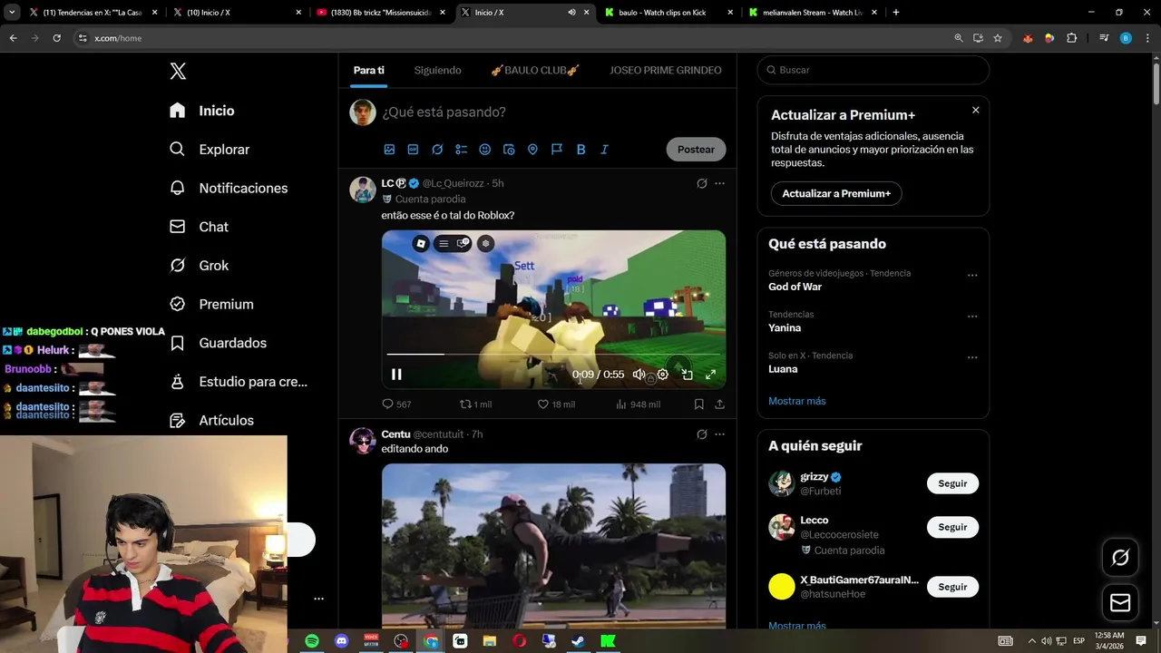Add a poll to the post
Viewport: 1161px width, 653px height.
[461, 150]
